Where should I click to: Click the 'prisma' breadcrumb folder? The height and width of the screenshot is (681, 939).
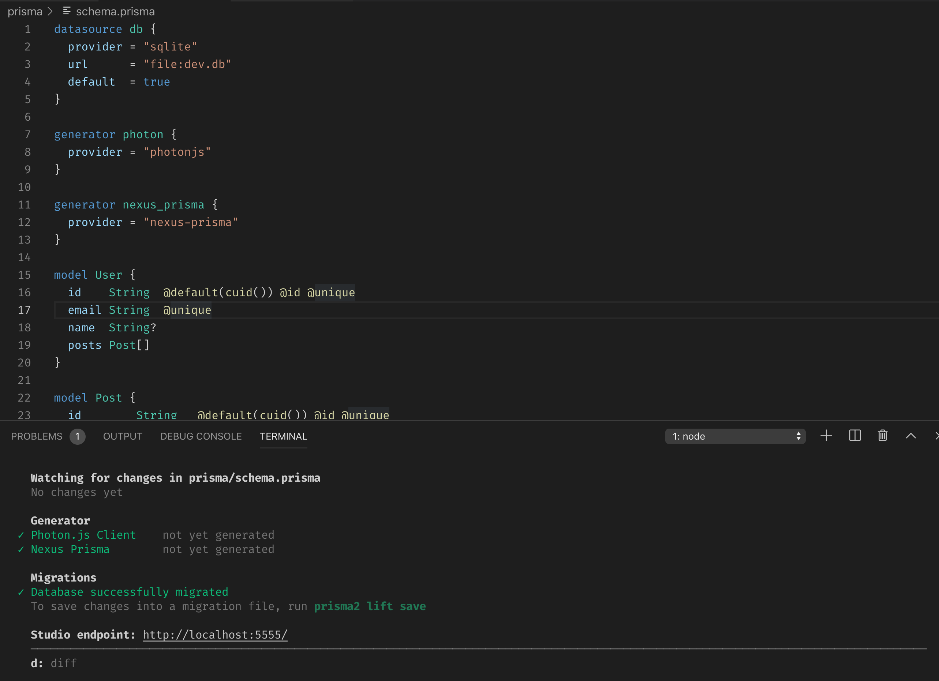[25, 12]
